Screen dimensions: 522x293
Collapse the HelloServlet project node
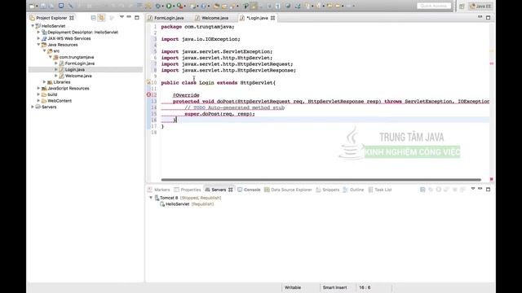pos(33,26)
